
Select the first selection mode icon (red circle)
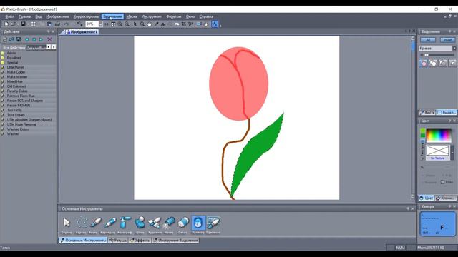pos(423,63)
